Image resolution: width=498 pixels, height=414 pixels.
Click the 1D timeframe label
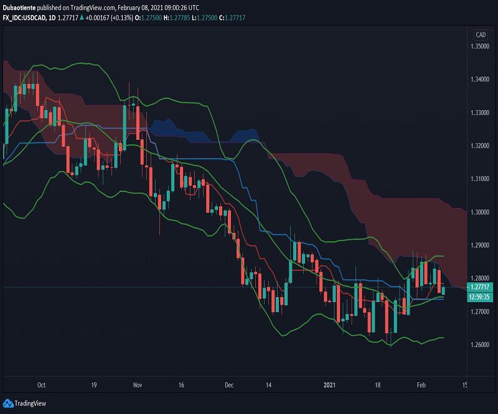pyautogui.click(x=52, y=18)
